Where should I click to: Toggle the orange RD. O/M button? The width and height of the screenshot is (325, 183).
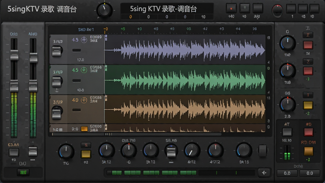pyautogui.click(x=308, y=151)
